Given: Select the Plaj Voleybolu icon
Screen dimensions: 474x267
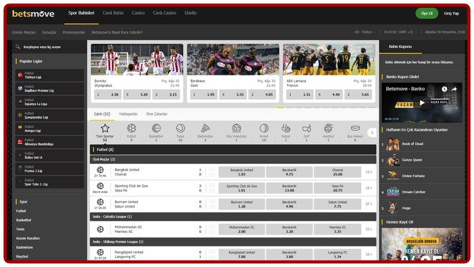Looking at the screenshot, I should pyautogui.click(x=236, y=128).
